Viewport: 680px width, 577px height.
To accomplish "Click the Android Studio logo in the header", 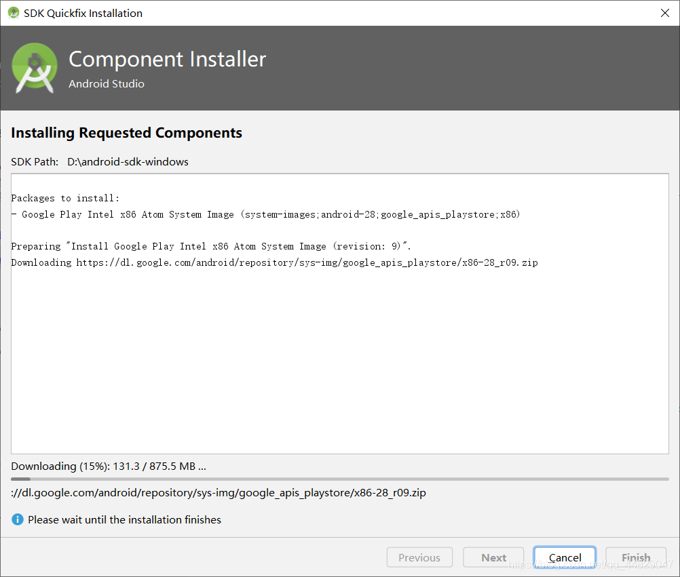I will [x=34, y=68].
